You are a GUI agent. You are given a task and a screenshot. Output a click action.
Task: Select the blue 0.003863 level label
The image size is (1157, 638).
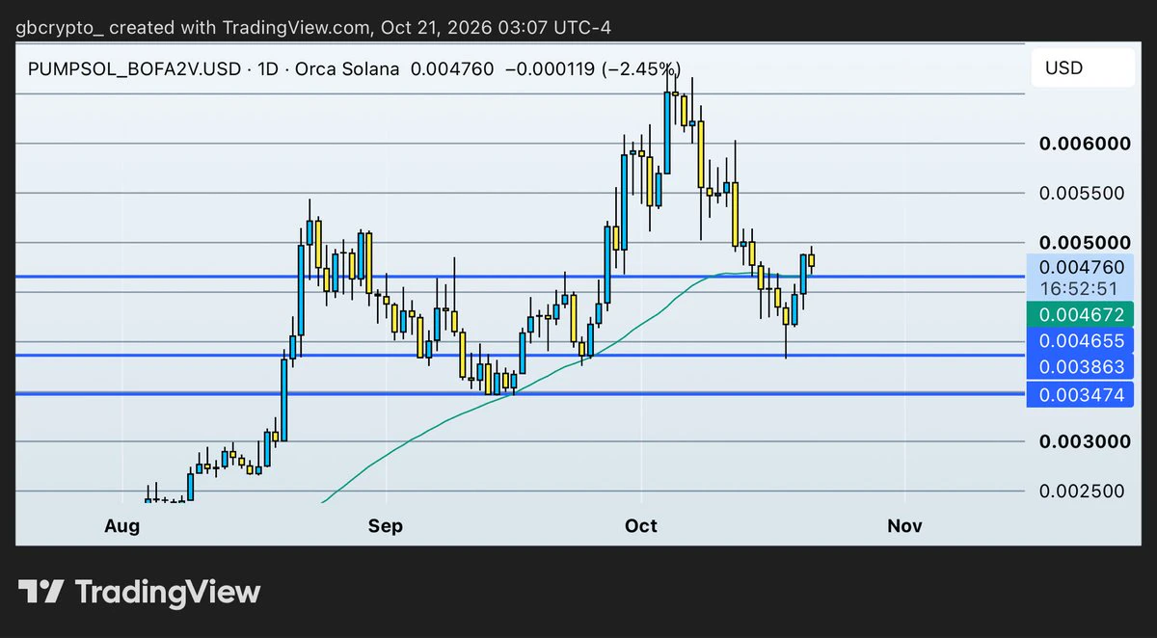click(1080, 366)
